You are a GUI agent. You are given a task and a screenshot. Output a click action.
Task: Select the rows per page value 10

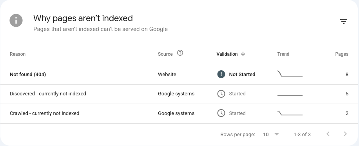coord(266,135)
